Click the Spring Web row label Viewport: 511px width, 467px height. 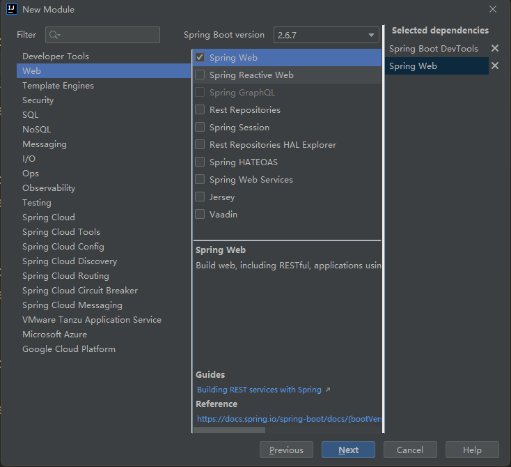233,57
